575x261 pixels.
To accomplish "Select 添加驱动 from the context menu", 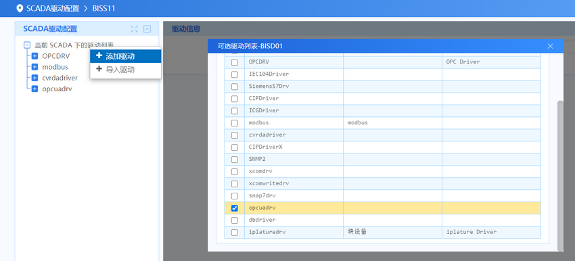I will (125, 56).
